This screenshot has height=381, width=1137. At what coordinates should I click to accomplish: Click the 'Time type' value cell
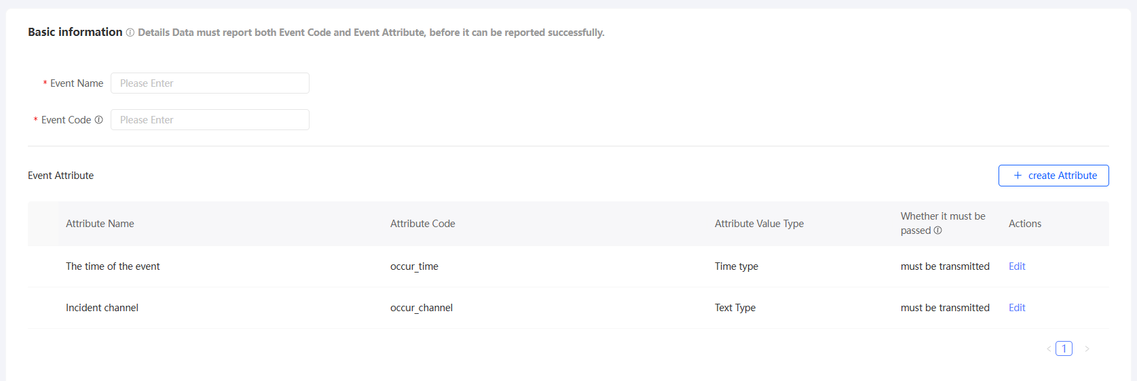point(736,266)
